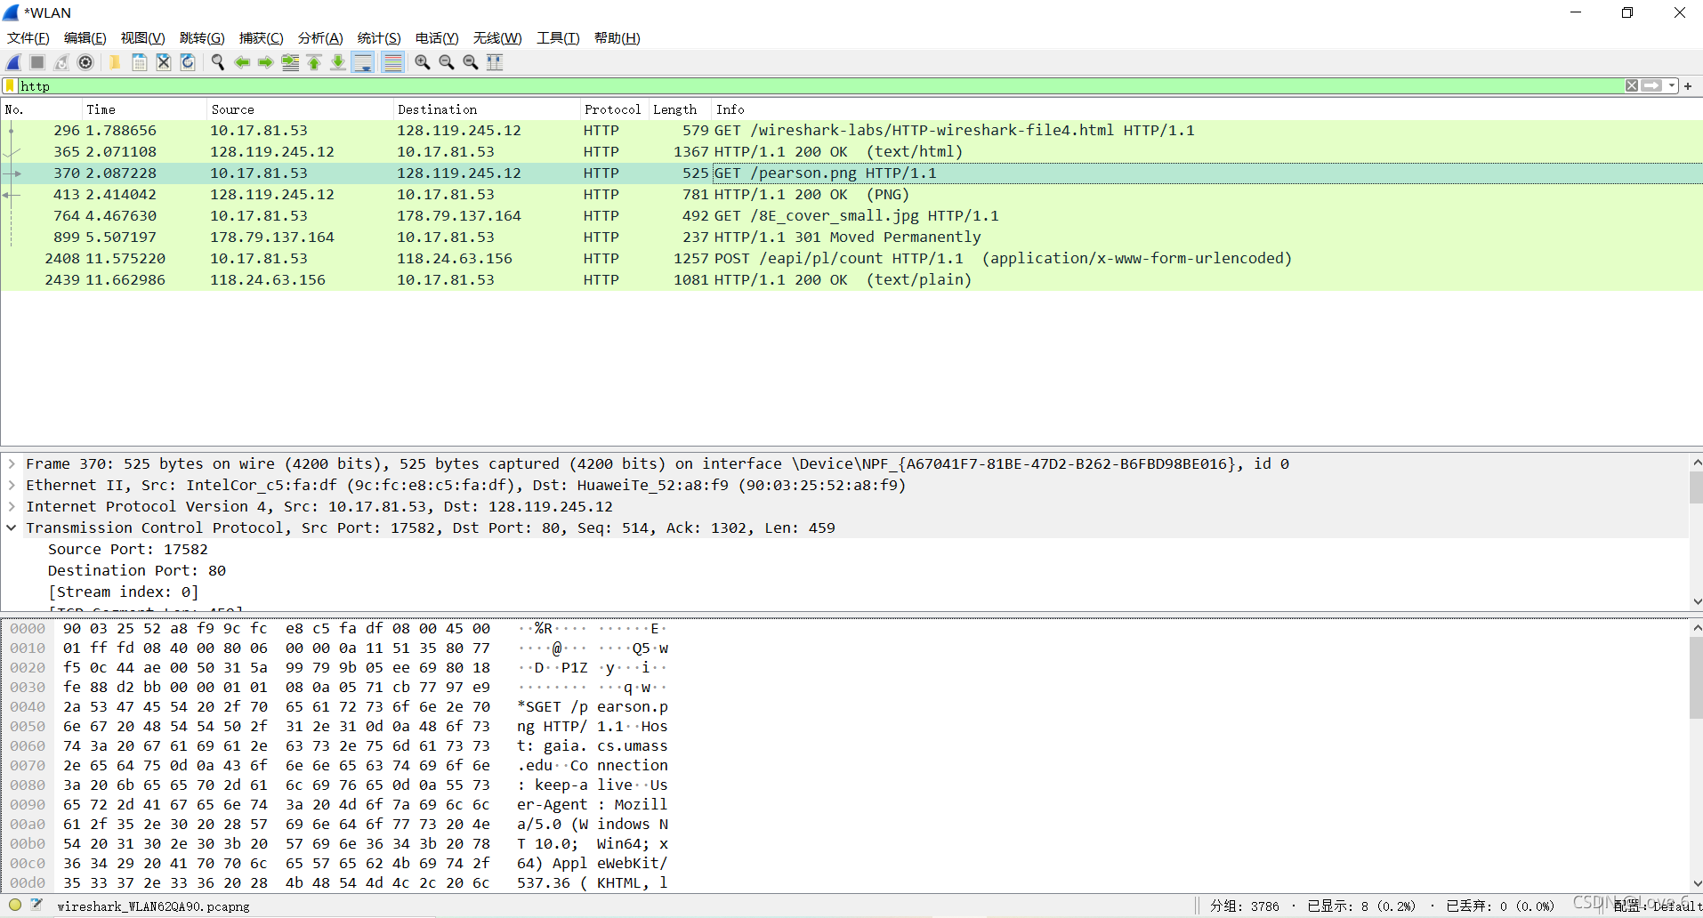This screenshot has height=918, width=1703.
Task: Open the 帮助(H) menu
Action: [617, 38]
